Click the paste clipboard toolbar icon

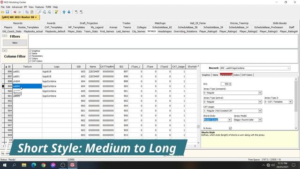click(32, 12)
